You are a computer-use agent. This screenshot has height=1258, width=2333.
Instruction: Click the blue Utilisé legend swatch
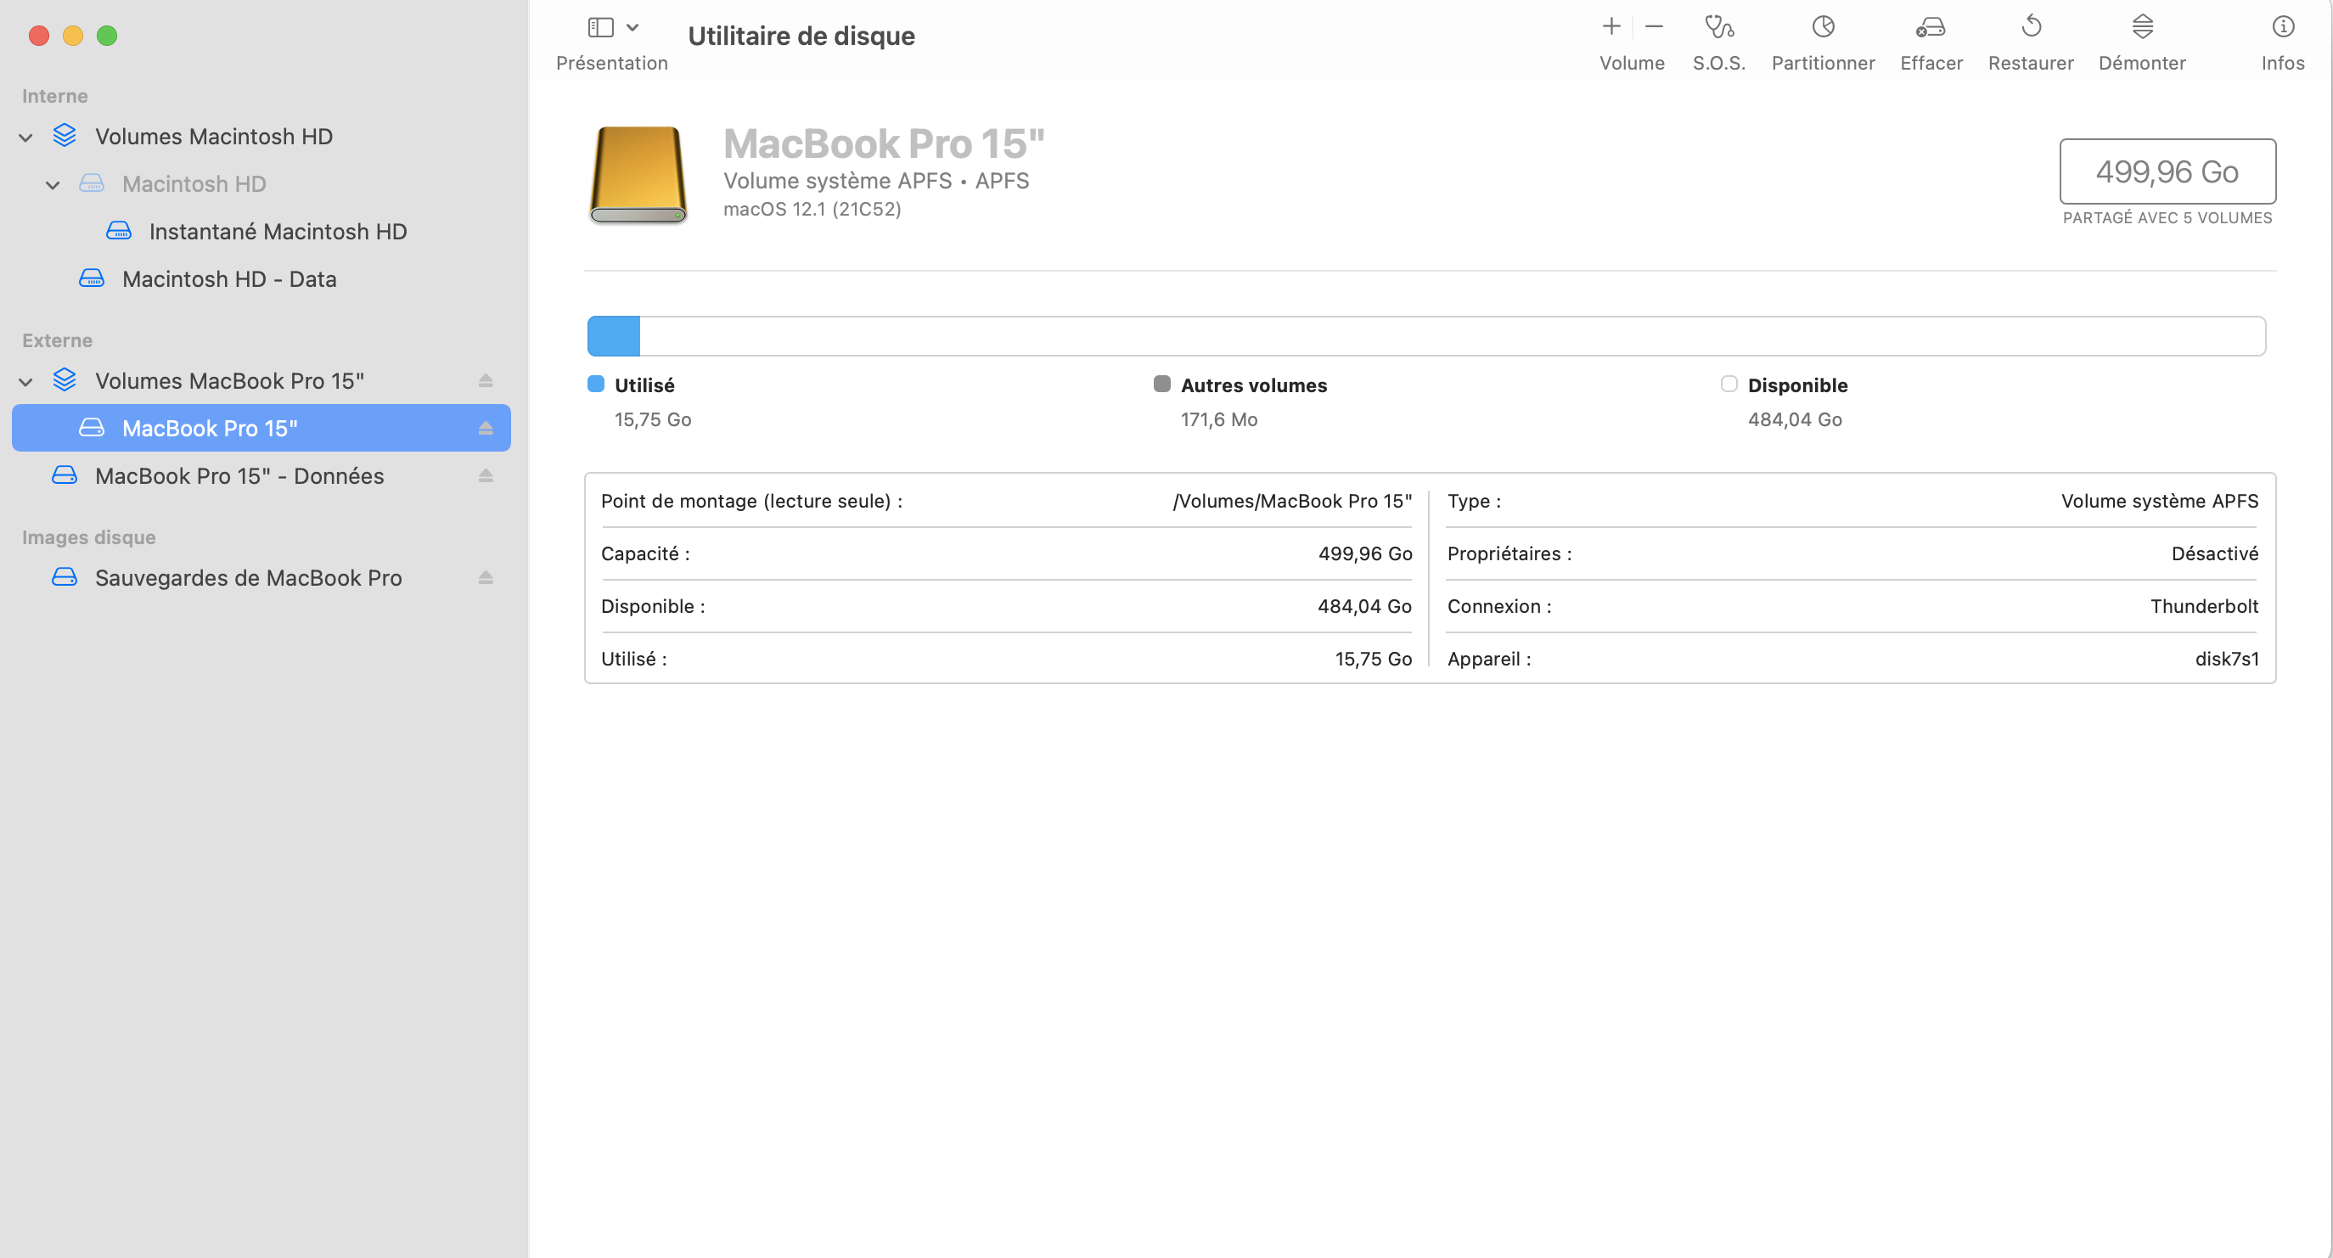tap(596, 384)
